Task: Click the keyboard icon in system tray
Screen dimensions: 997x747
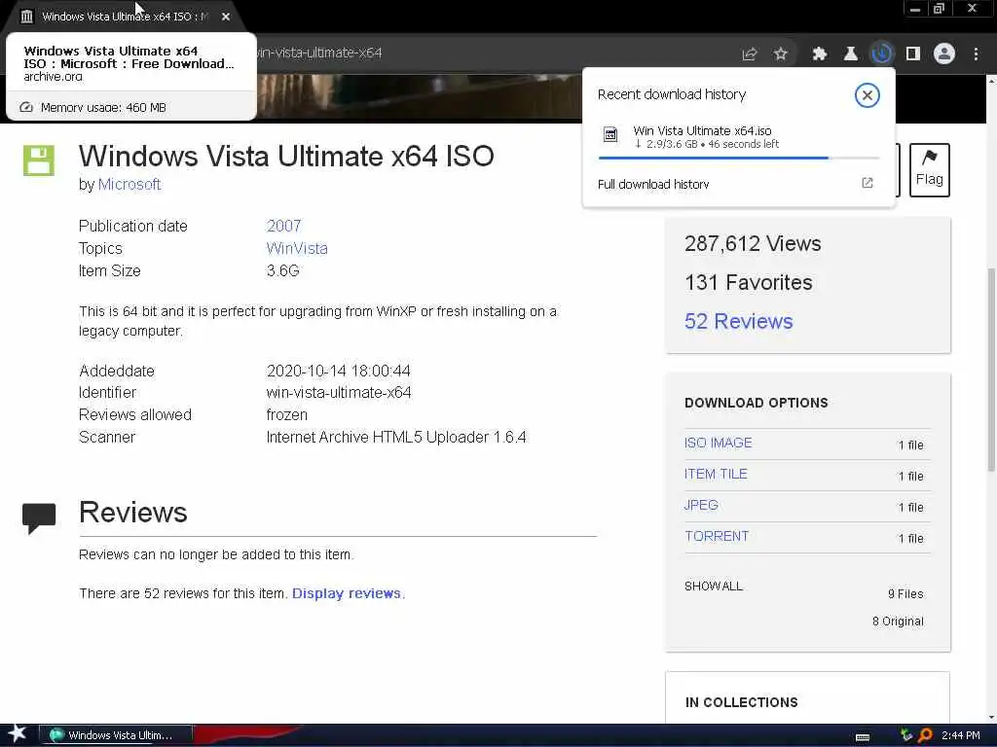Action: coord(863,736)
